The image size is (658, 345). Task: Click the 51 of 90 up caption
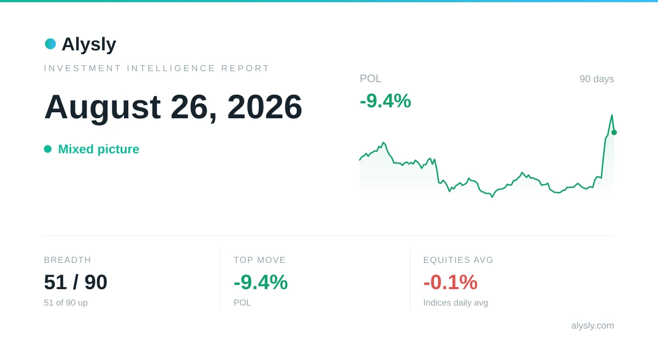tap(66, 303)
